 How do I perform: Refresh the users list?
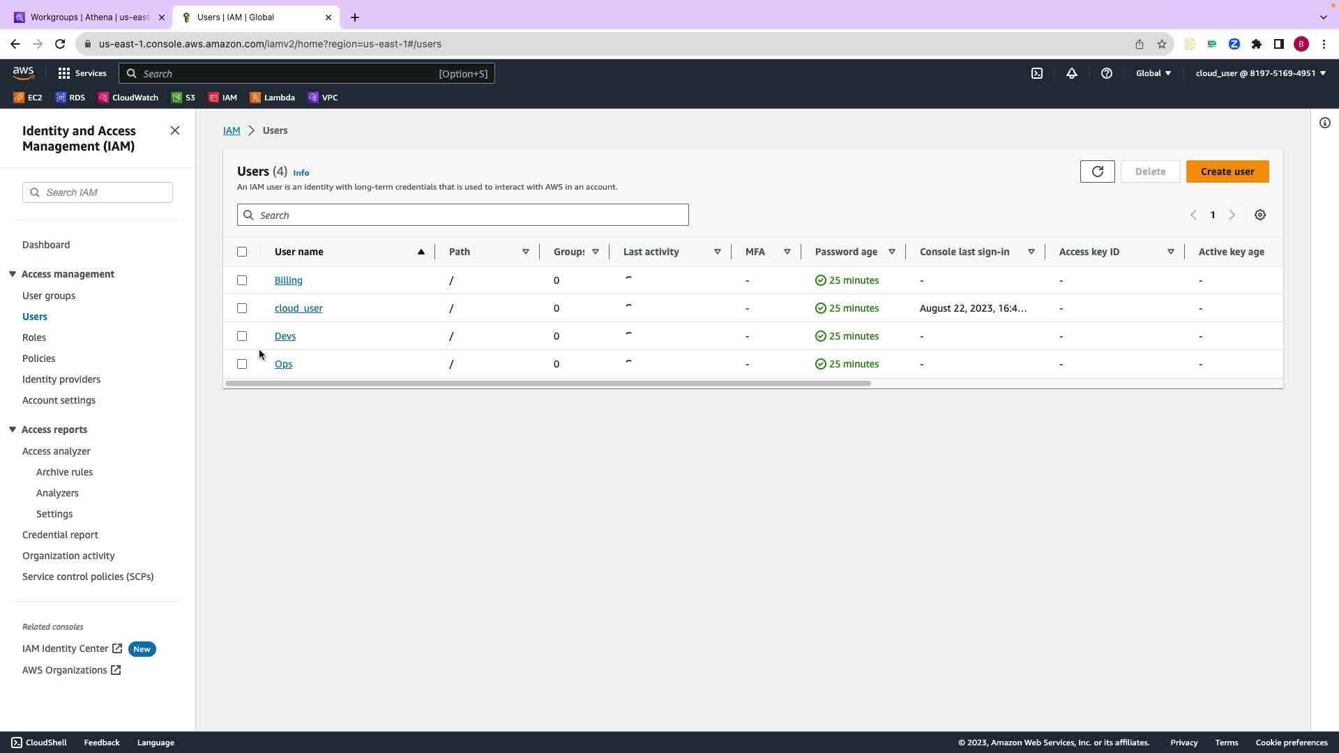coord(1097,172)
